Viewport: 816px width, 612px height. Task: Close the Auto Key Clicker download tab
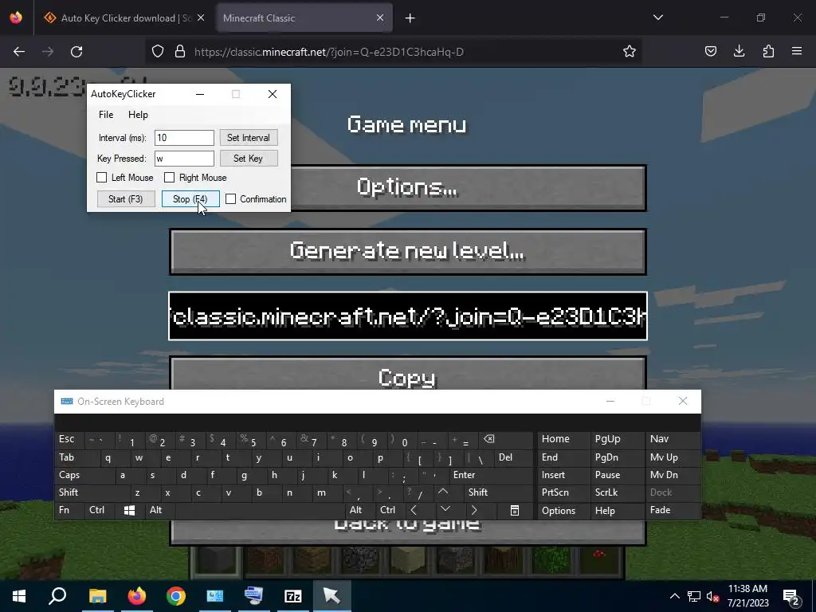[201, 18]
